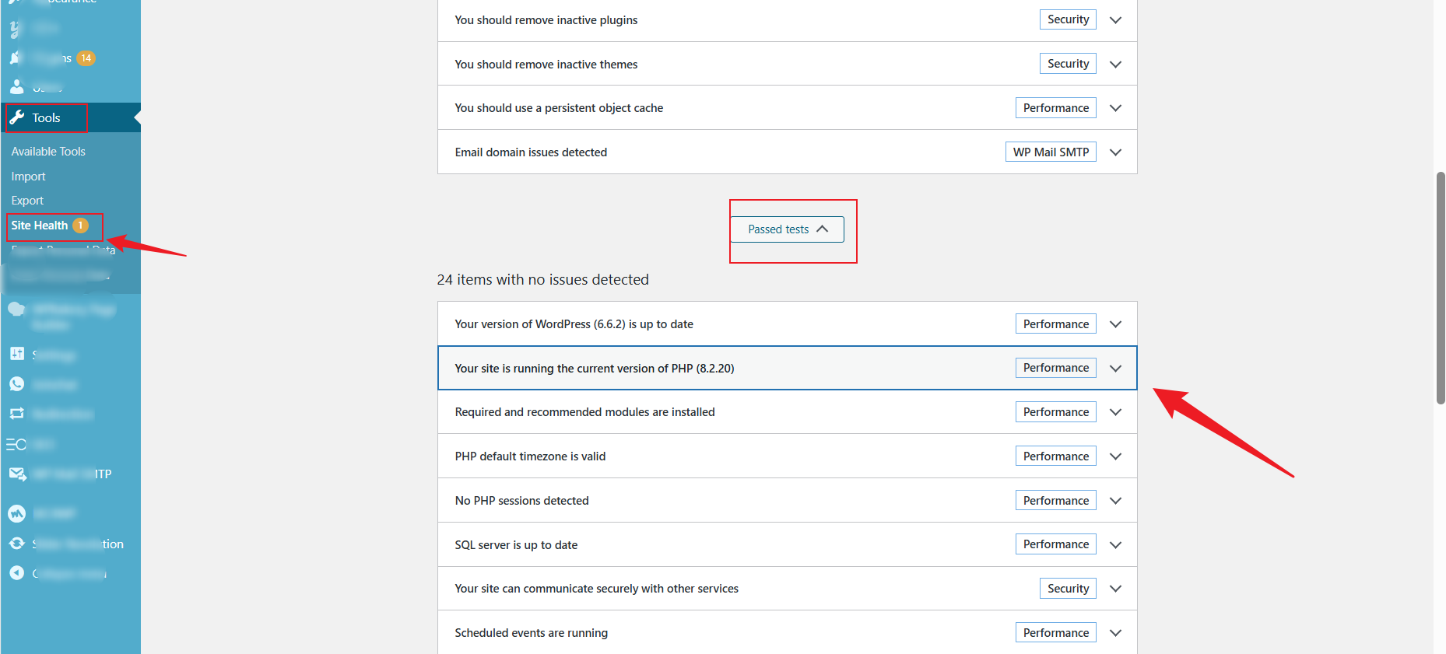Expand 'PHP default timezone is valid' chevron
Image resolution: width=1446 pixels, height=654 pixels.
[1115, 456]
